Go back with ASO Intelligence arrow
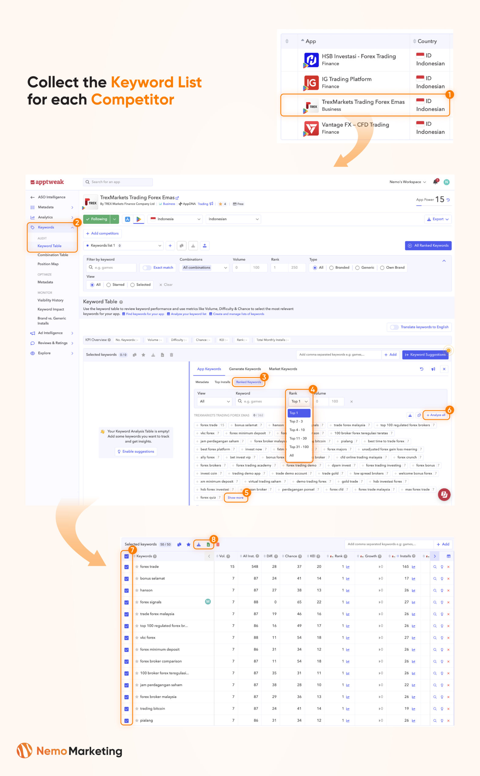 click(32, 197)
